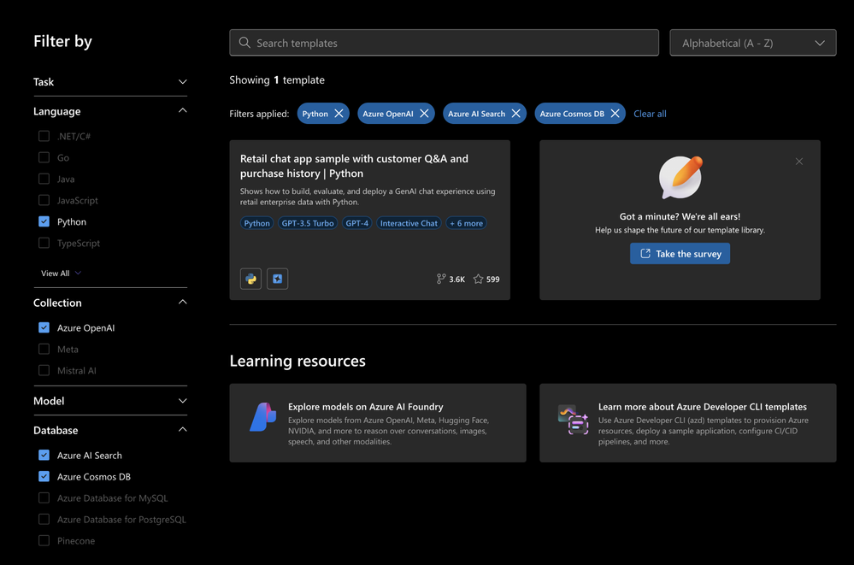Click Take the survey button
This screenshot has height=565, width=854.
(680, 253)
